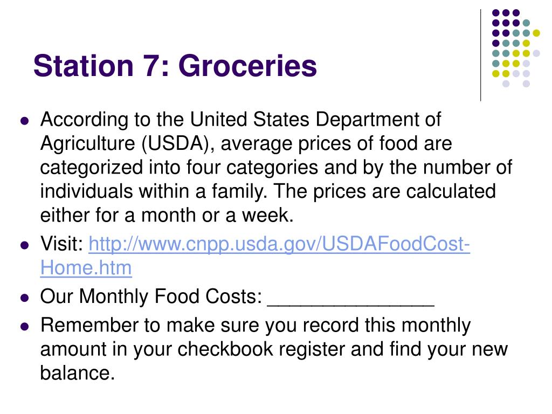Click the 'Home.htm' link continuation
Image resolution: width=552 pixels, height=414 pixels.
pos(86,268)
